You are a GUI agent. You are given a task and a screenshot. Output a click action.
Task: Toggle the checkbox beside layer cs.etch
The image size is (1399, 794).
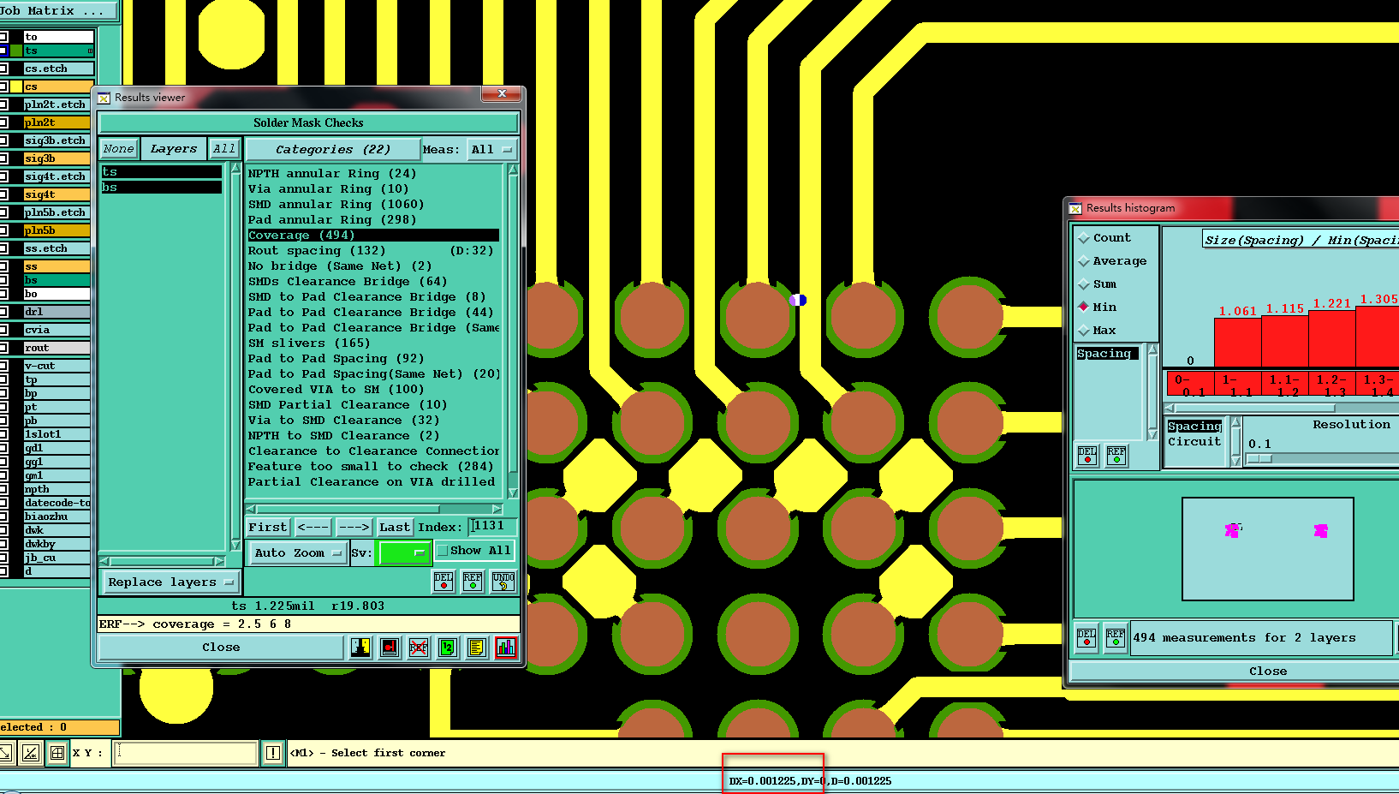pos(3,69)
